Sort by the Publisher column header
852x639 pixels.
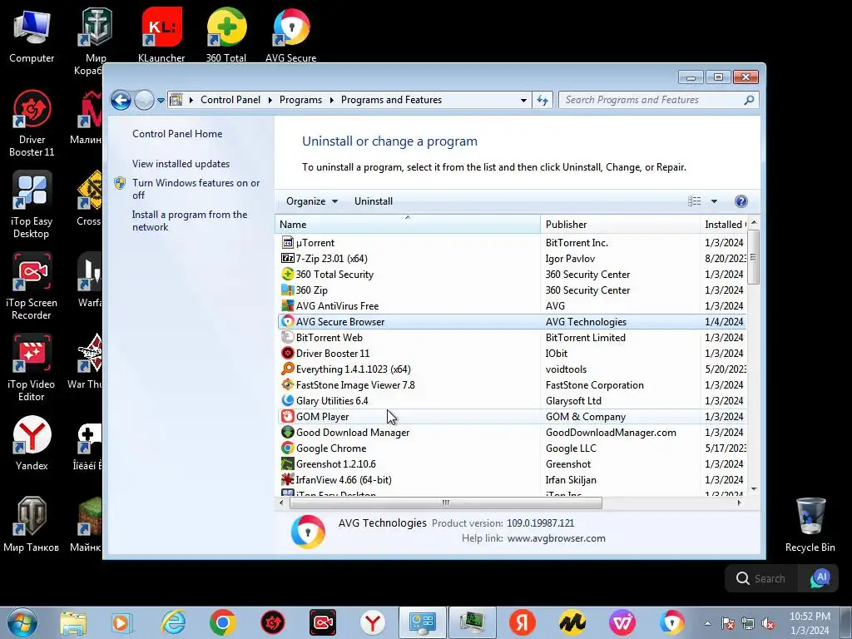tap(620, 225)
